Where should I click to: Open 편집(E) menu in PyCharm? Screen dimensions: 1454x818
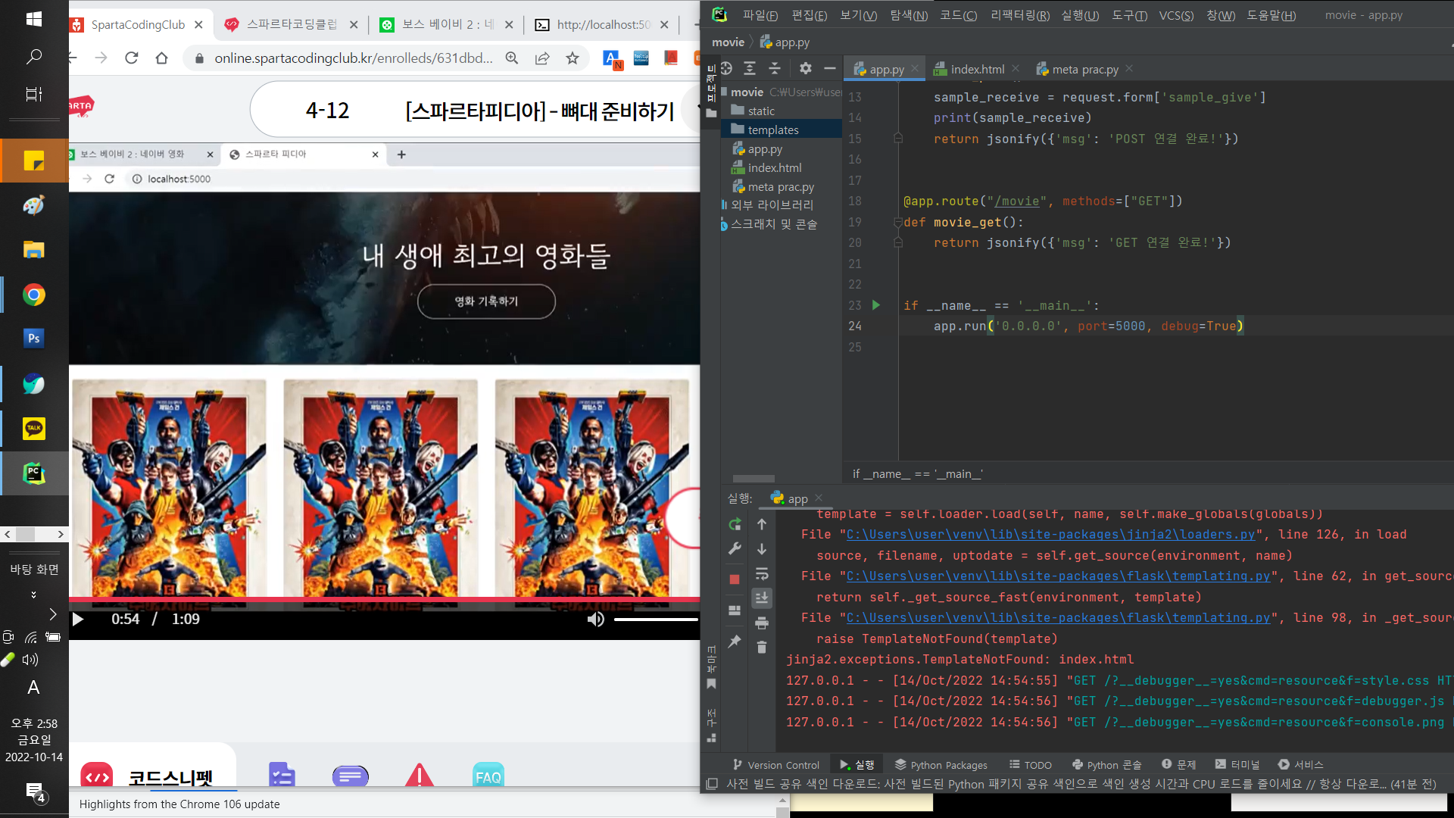coord(810,15)
